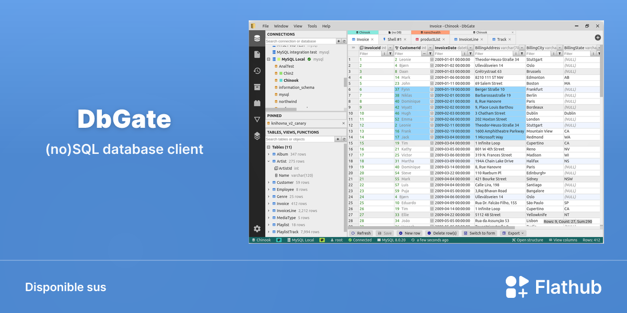Expand the Customer table node
This screenshot has width=627, height=313.
pos(269,183)
